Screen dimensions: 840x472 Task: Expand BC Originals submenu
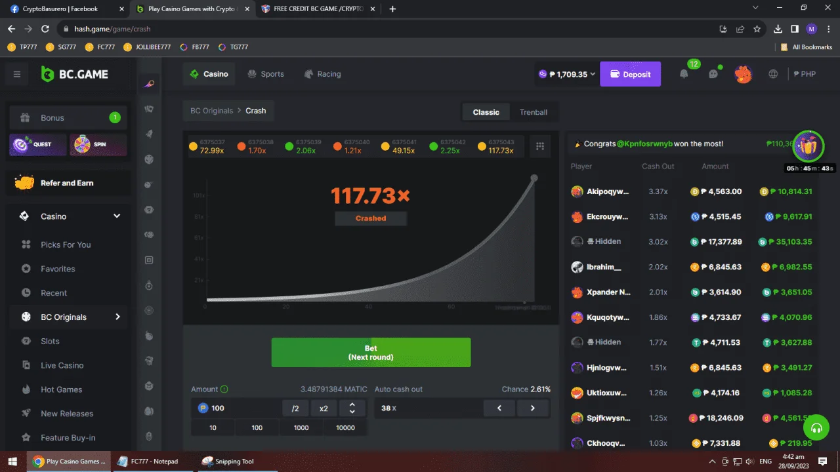(117, 317)
